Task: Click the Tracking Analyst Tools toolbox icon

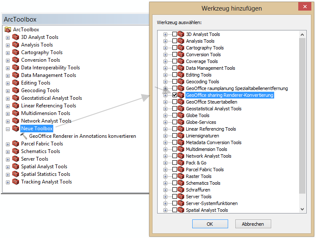Action: tap(16, 182)
